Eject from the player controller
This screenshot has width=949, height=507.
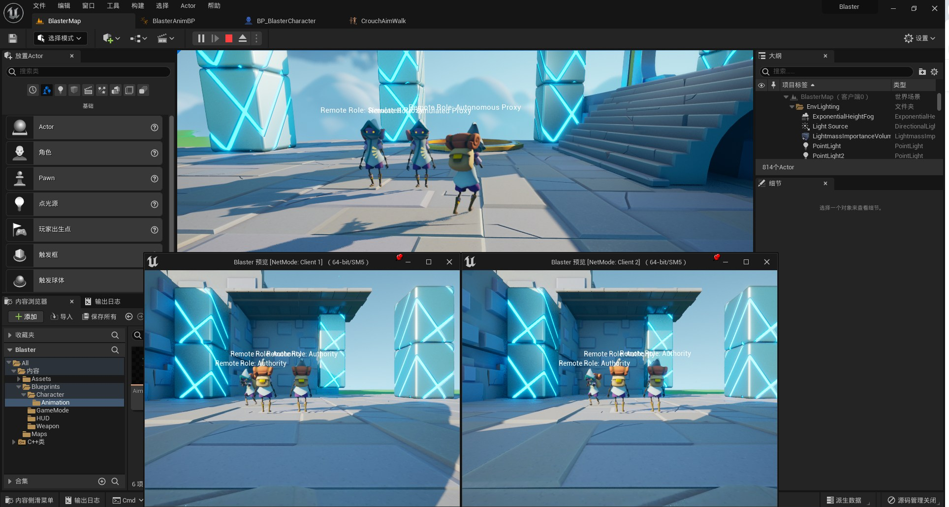[243, 38]
